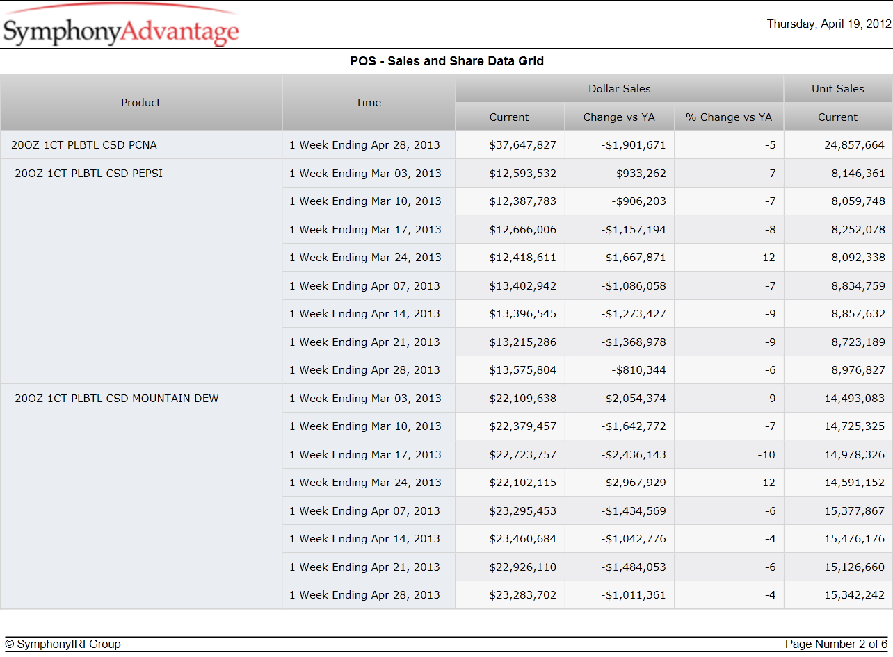Click the 20OZ 1CT PLBTL CSD MOUNTAIN DEW product

[x=117, y=399]
